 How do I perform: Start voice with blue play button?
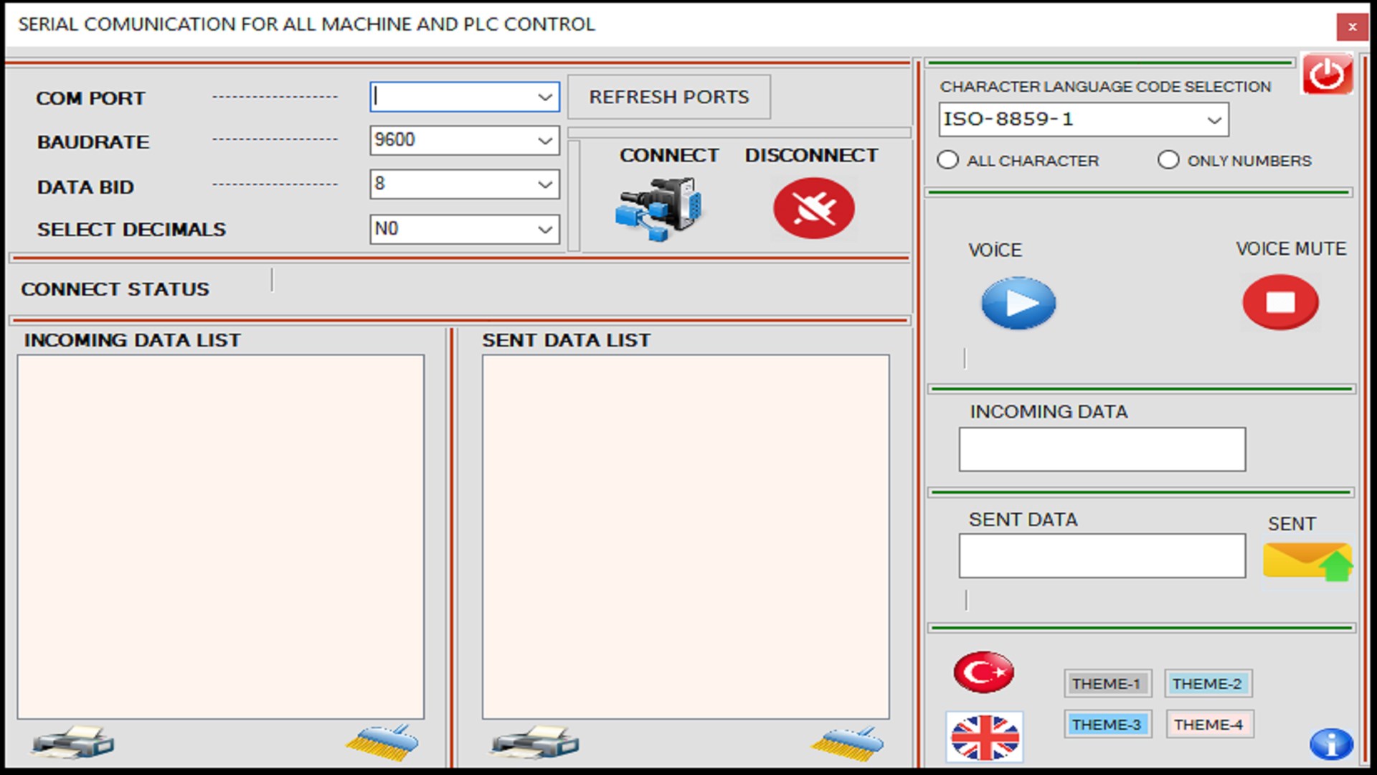(x=1018, y=303)
